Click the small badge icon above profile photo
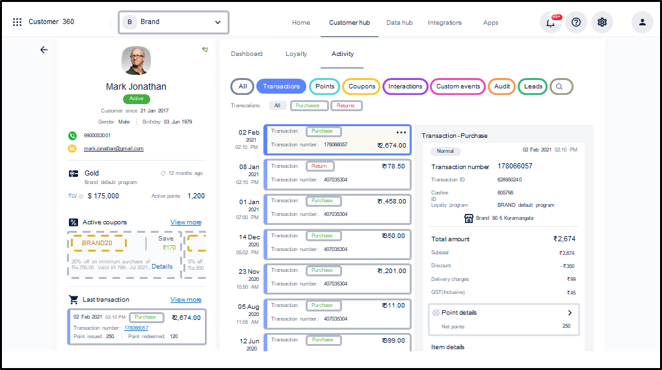Viewport: 662px width, 370px height. tap(205, 50)
